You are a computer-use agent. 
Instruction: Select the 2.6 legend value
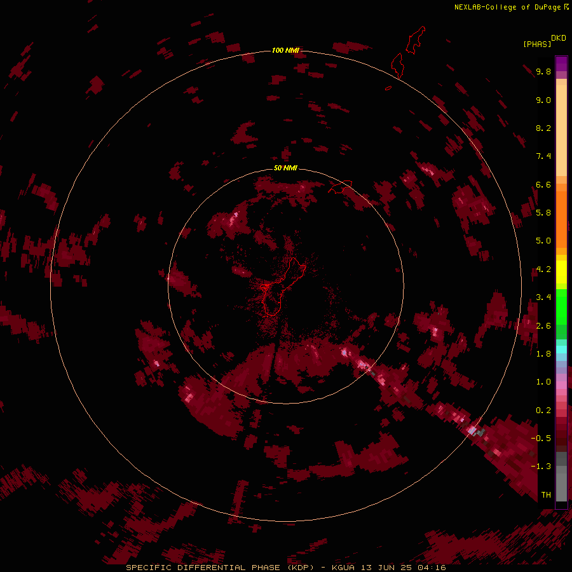543,326
